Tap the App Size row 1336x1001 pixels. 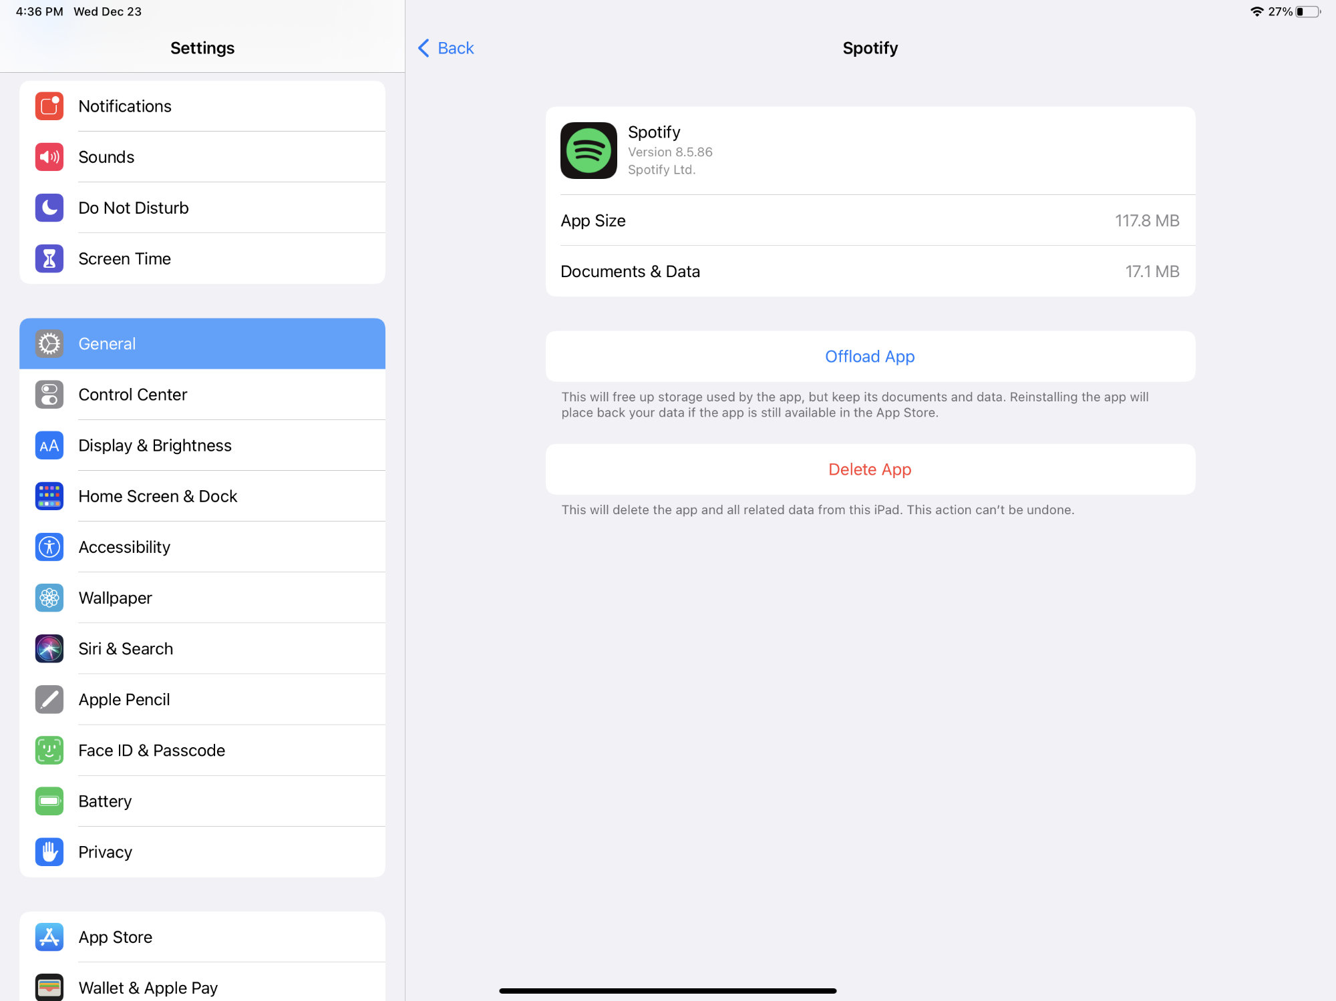[x=870, y=220]
